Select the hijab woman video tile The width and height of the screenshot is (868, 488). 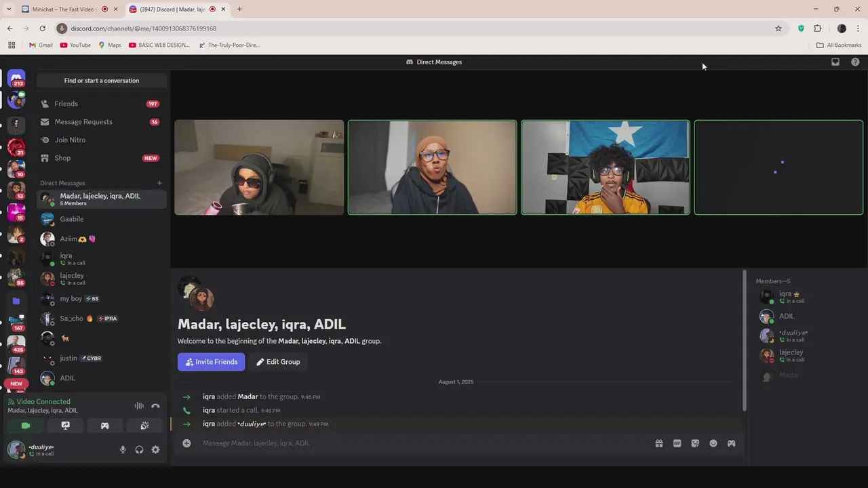(x=432, y=167)
